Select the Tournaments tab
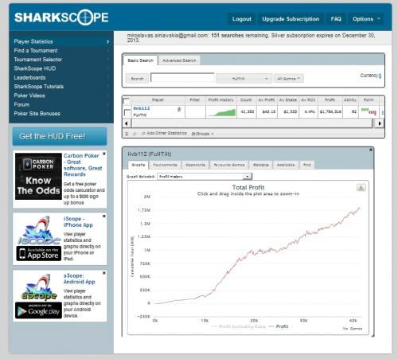Screen dimensions: 398x359 click(x=165, y=165)
